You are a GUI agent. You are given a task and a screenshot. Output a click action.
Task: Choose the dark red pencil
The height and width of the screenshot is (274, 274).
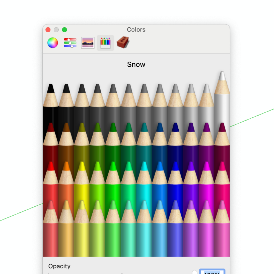[x=51, y=142]
